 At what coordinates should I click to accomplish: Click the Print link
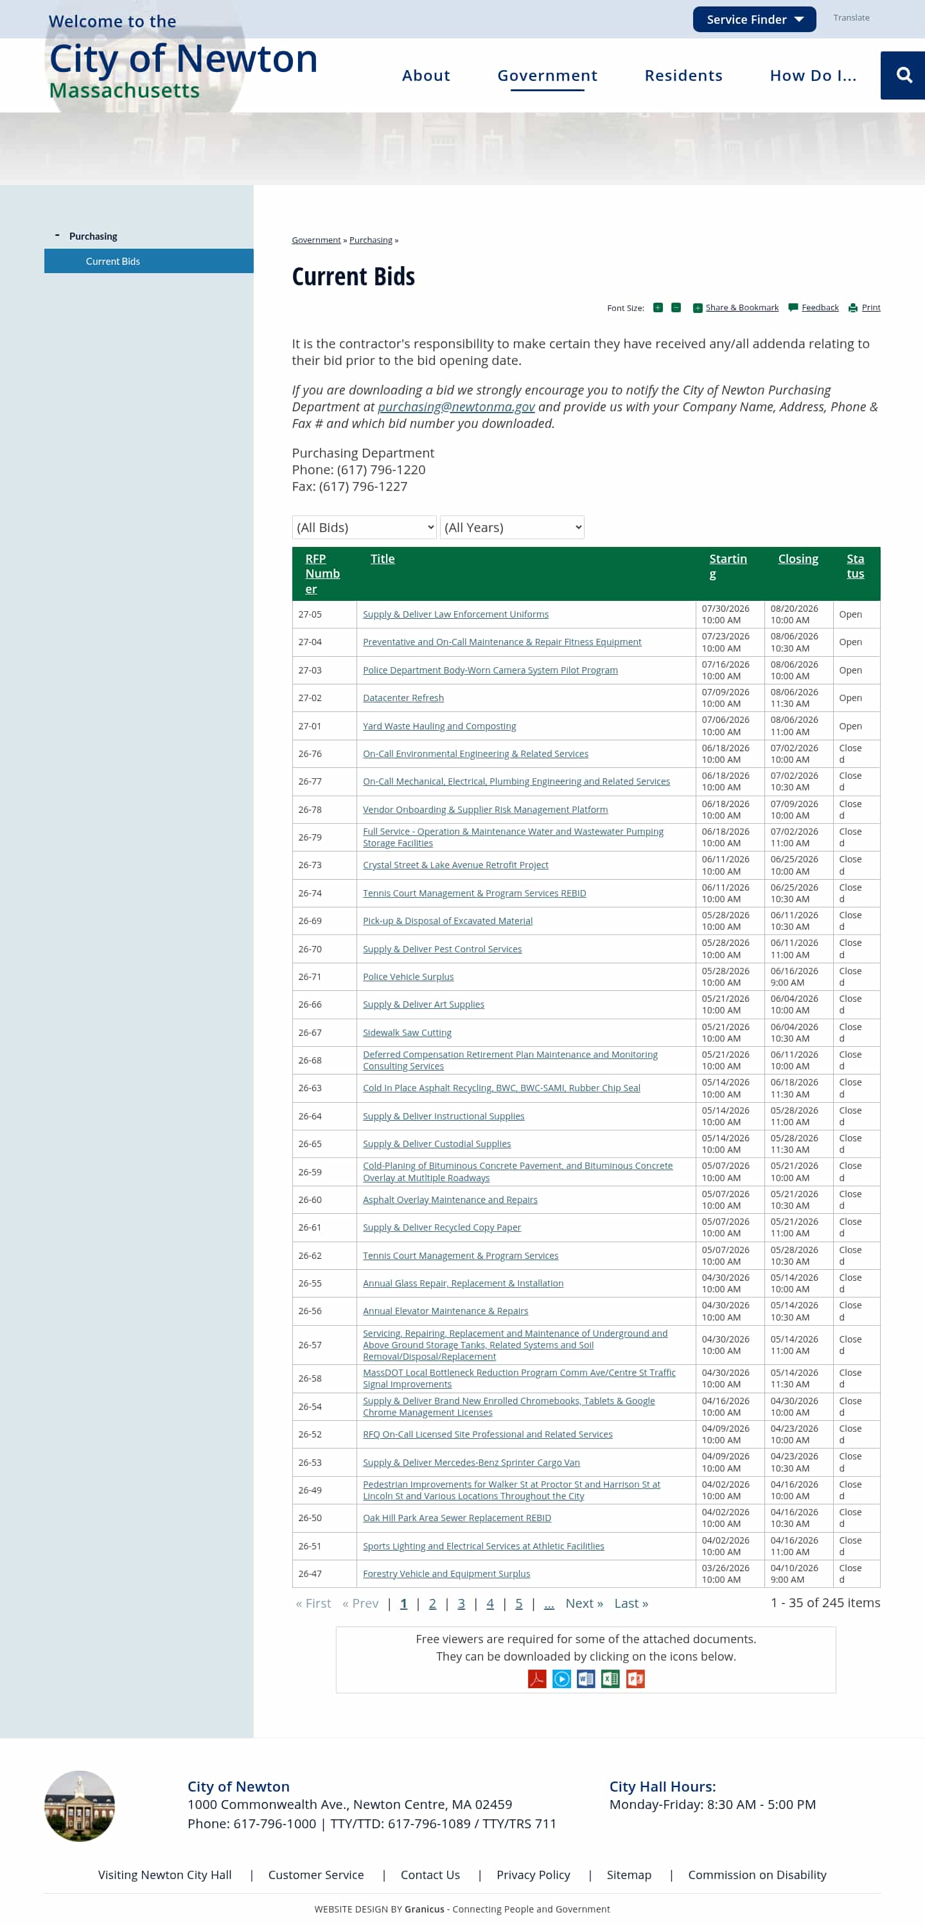871,307
